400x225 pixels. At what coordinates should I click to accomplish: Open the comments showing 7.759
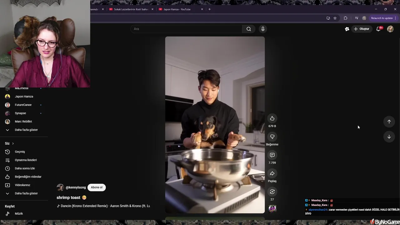pos(272,155)
